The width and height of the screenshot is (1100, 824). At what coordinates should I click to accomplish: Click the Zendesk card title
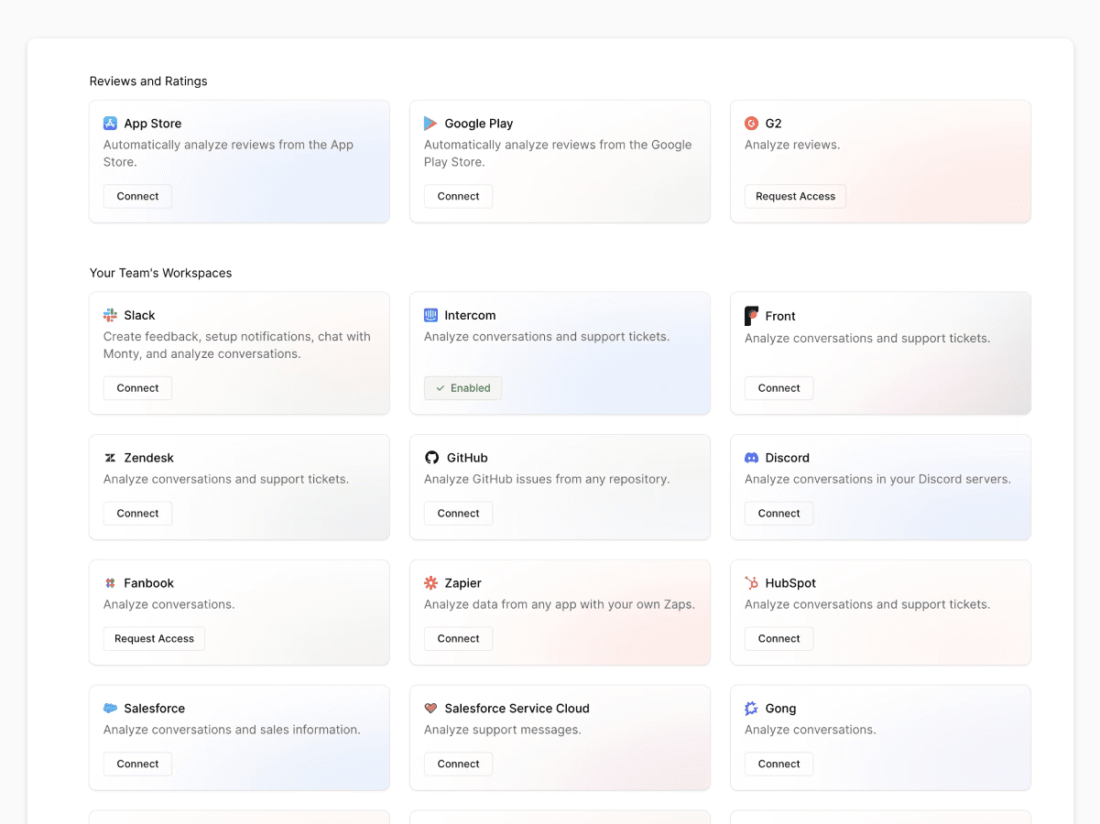(149, 458)
